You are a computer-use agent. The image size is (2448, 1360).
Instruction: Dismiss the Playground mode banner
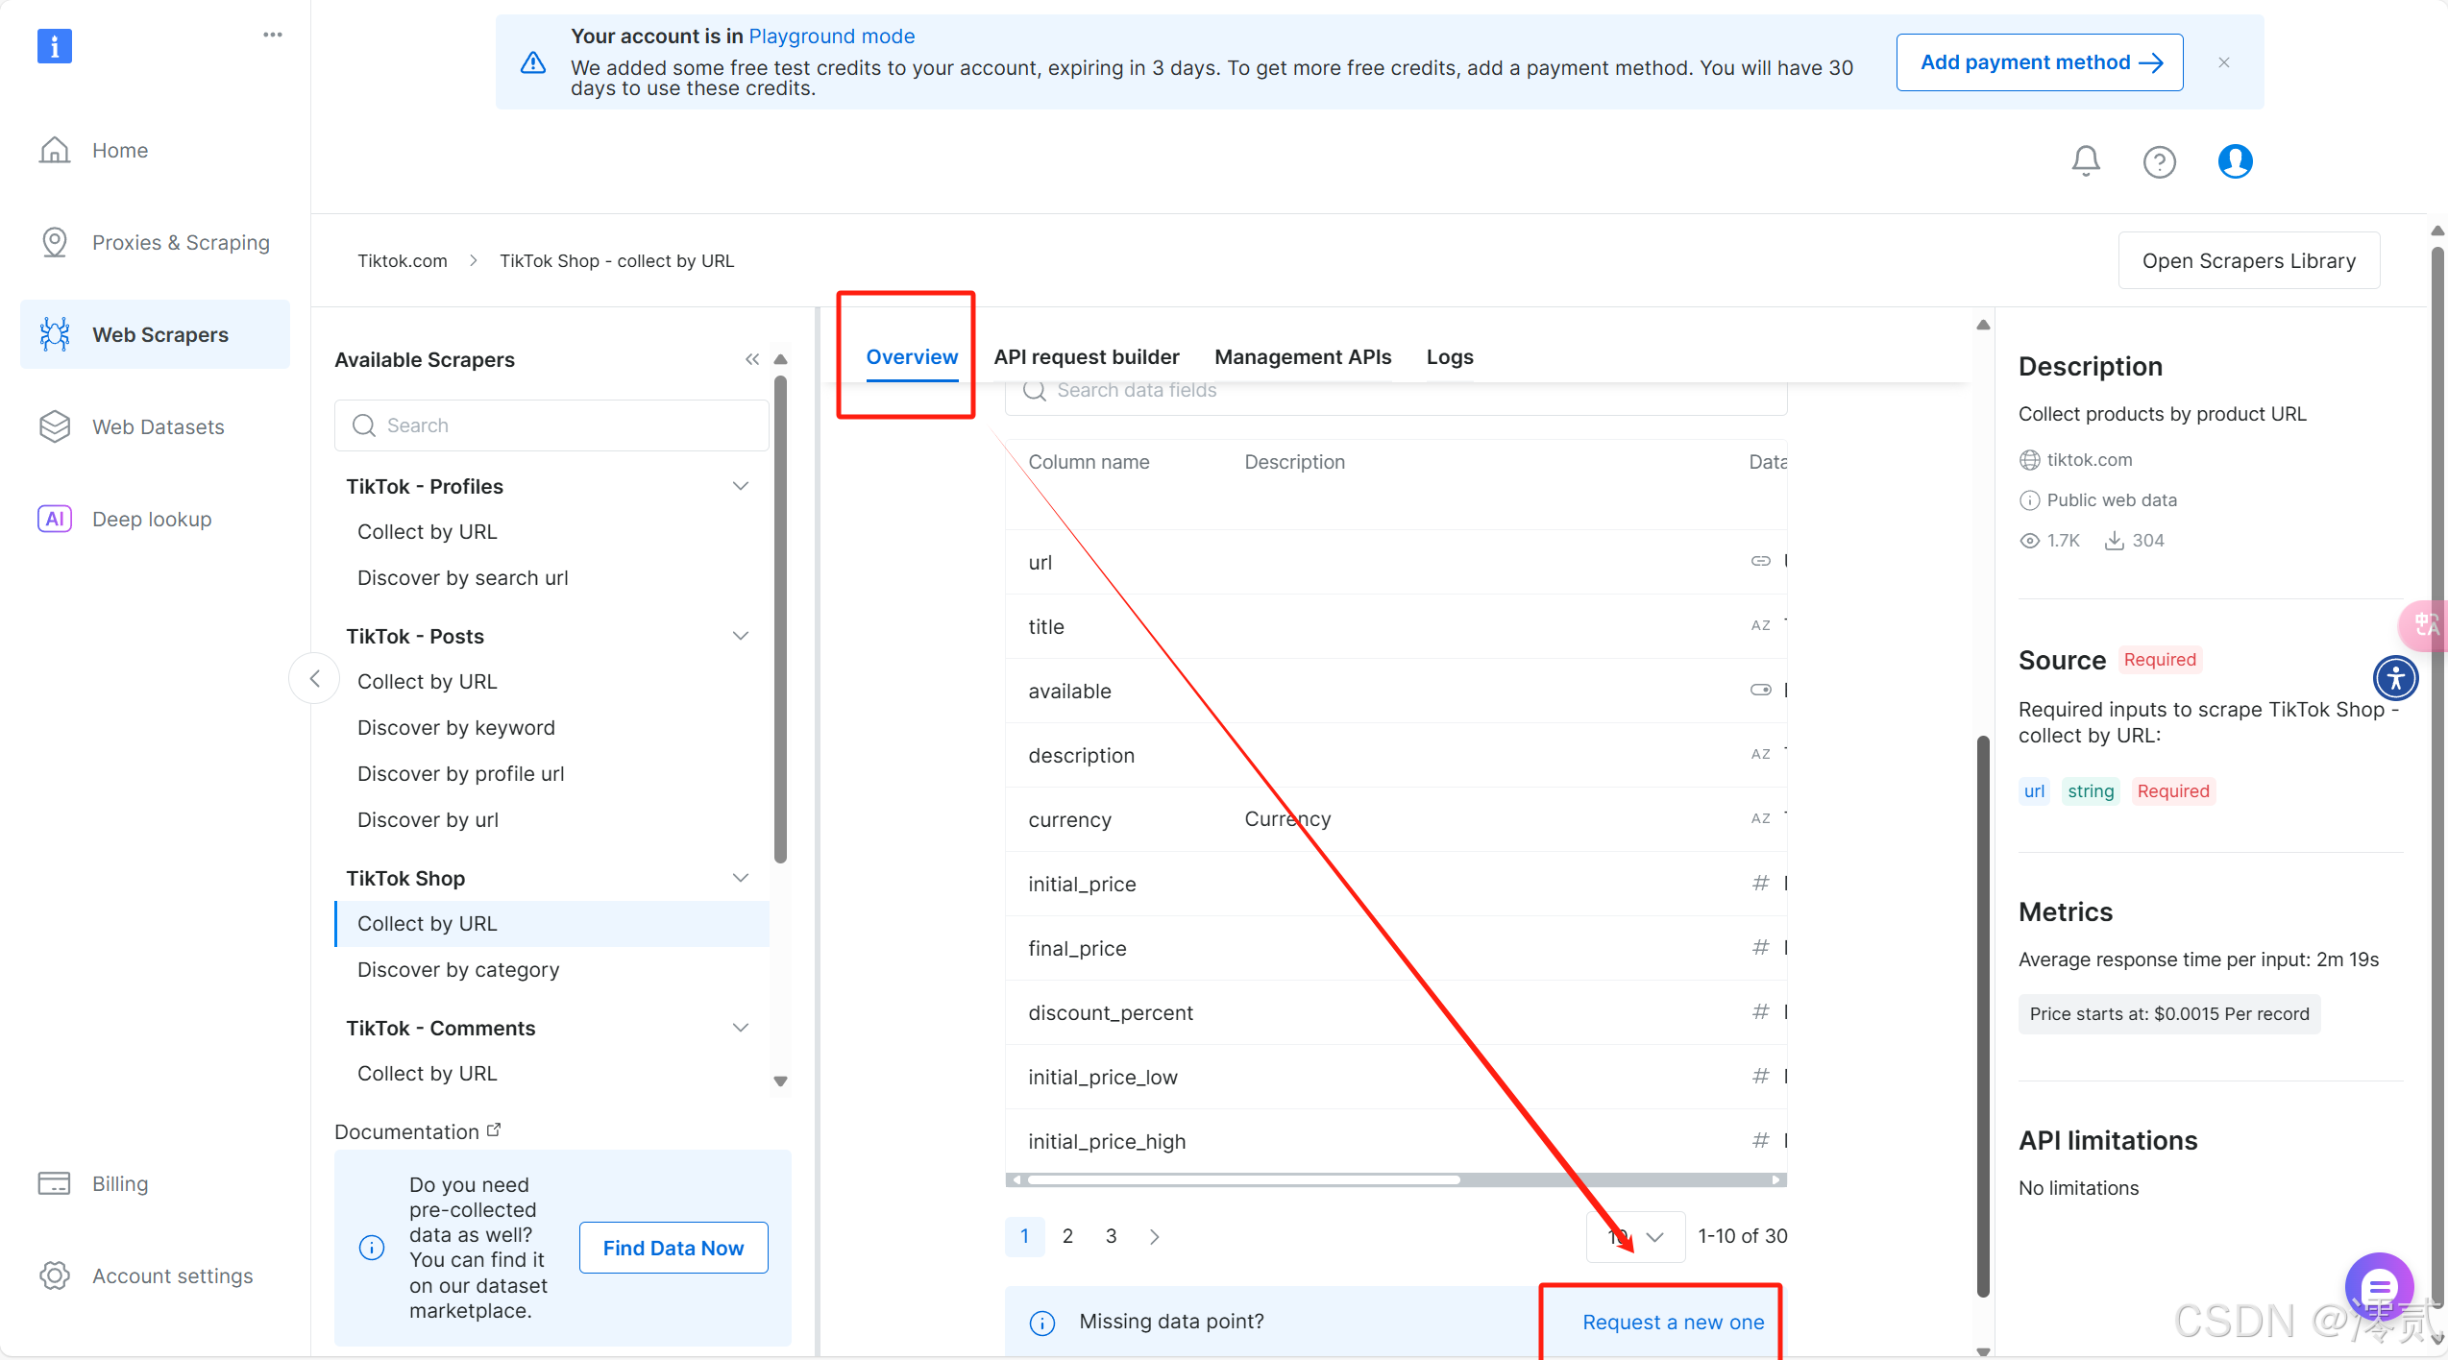point(2224,62)
